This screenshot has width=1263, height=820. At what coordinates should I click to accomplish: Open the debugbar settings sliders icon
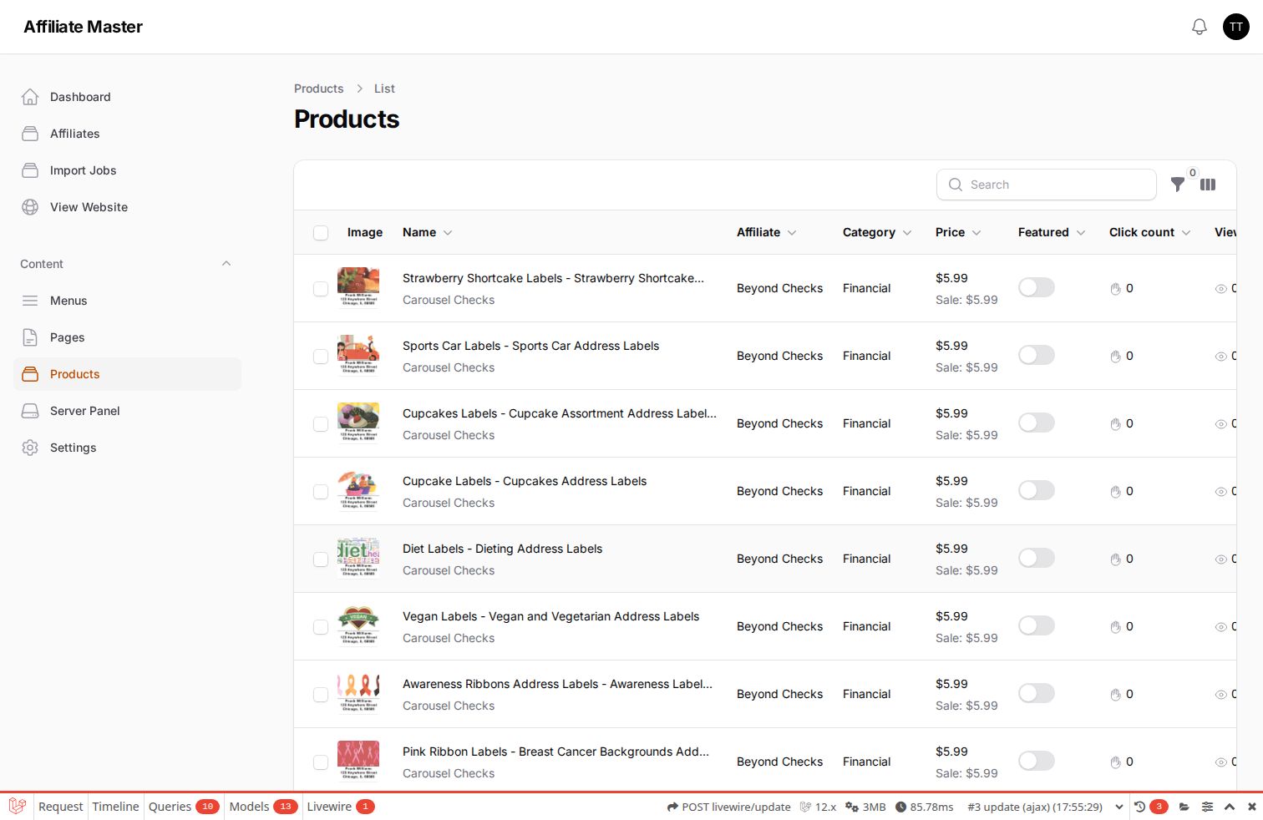[1207, 807]
